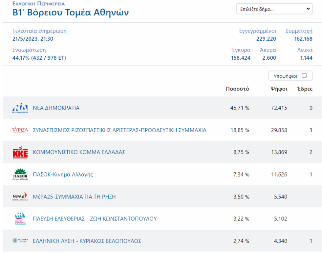Click the Ποσοστό column header
The image size is (322, 253).
(x=237, y=89)
